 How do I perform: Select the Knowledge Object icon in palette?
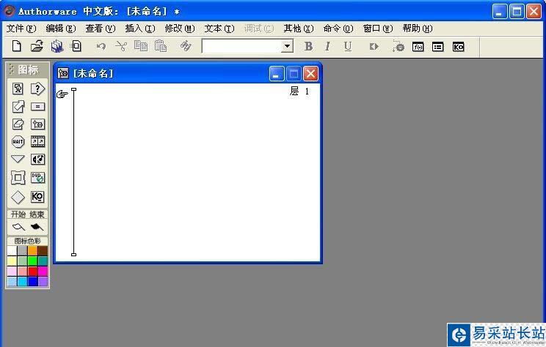(37, 197)
